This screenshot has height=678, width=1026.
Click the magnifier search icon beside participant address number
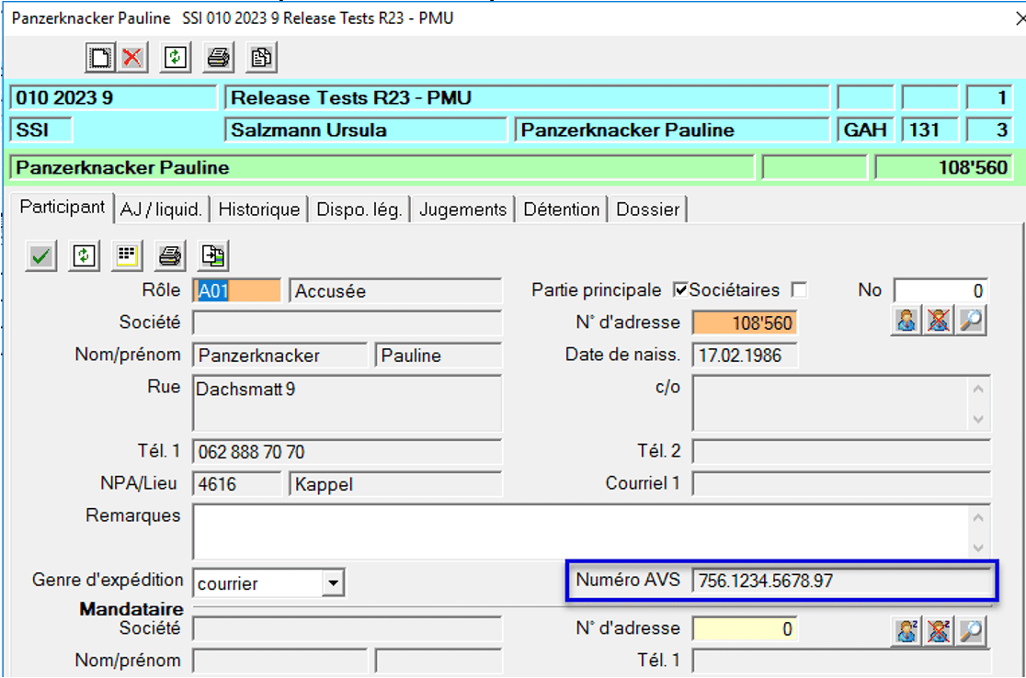coord(971,321)
